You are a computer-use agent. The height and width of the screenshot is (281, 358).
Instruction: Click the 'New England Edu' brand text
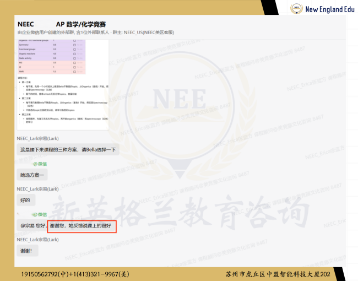[x=330, y=9]
